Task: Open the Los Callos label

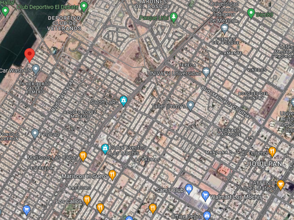Action: pos(69,201)
